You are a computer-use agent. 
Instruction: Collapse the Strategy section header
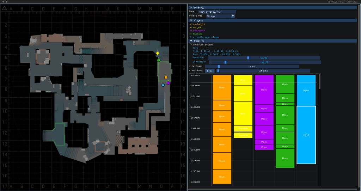(x=191, y=7)
